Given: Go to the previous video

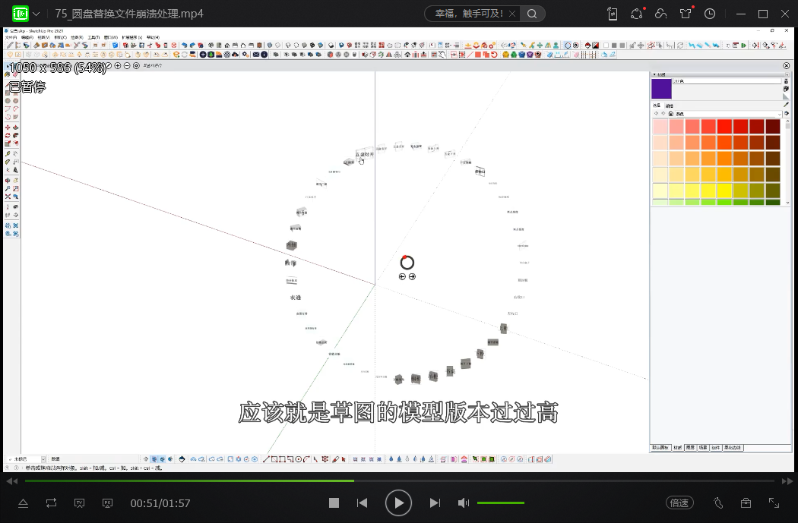Looking at the screenshot, I should [363, 503].
